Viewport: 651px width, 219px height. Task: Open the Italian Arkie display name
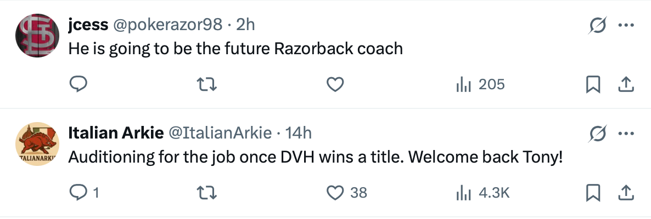pos(115,133)
